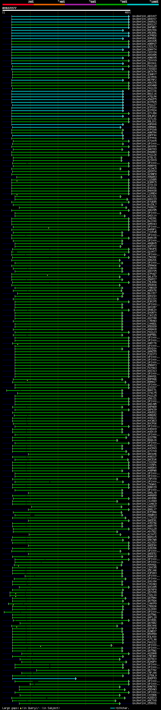Select the UniRef100_A5DVW3 subject label
161x710 pixels.
[x=144, y=690]
